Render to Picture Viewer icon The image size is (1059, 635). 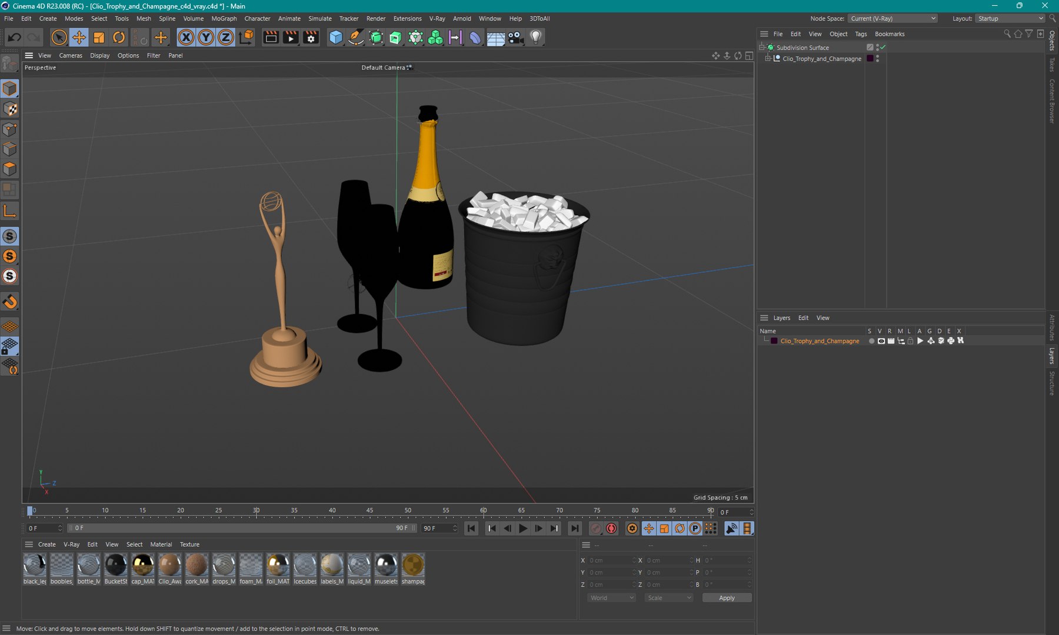pyautogui.click(x=291, y=38)
